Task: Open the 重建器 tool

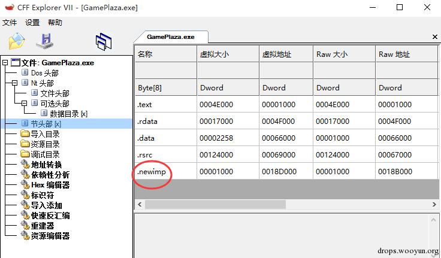Action: pyautogui.click(x=42, y=226)
